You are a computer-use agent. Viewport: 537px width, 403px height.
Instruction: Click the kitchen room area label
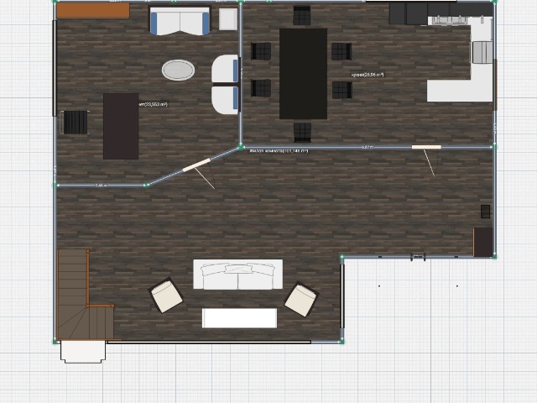pyautogui.click(x=368, y=74)
